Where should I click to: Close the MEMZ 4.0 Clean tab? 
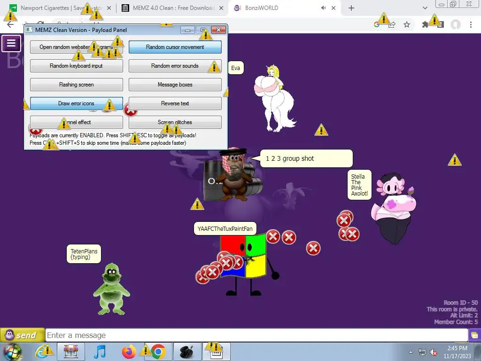[x=221, y=8]
